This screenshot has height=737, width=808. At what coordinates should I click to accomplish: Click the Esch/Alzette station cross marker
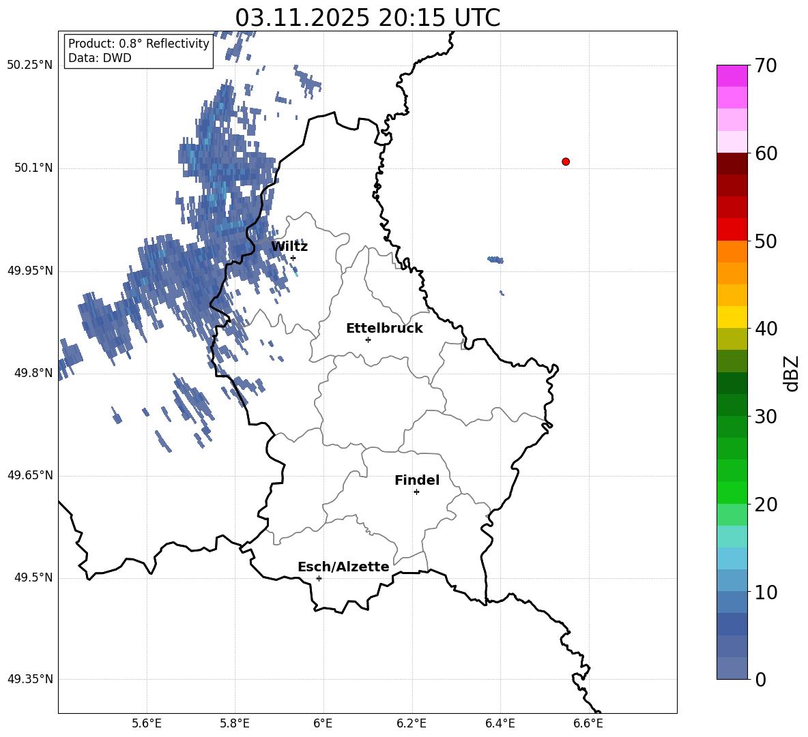pos(319,578)
